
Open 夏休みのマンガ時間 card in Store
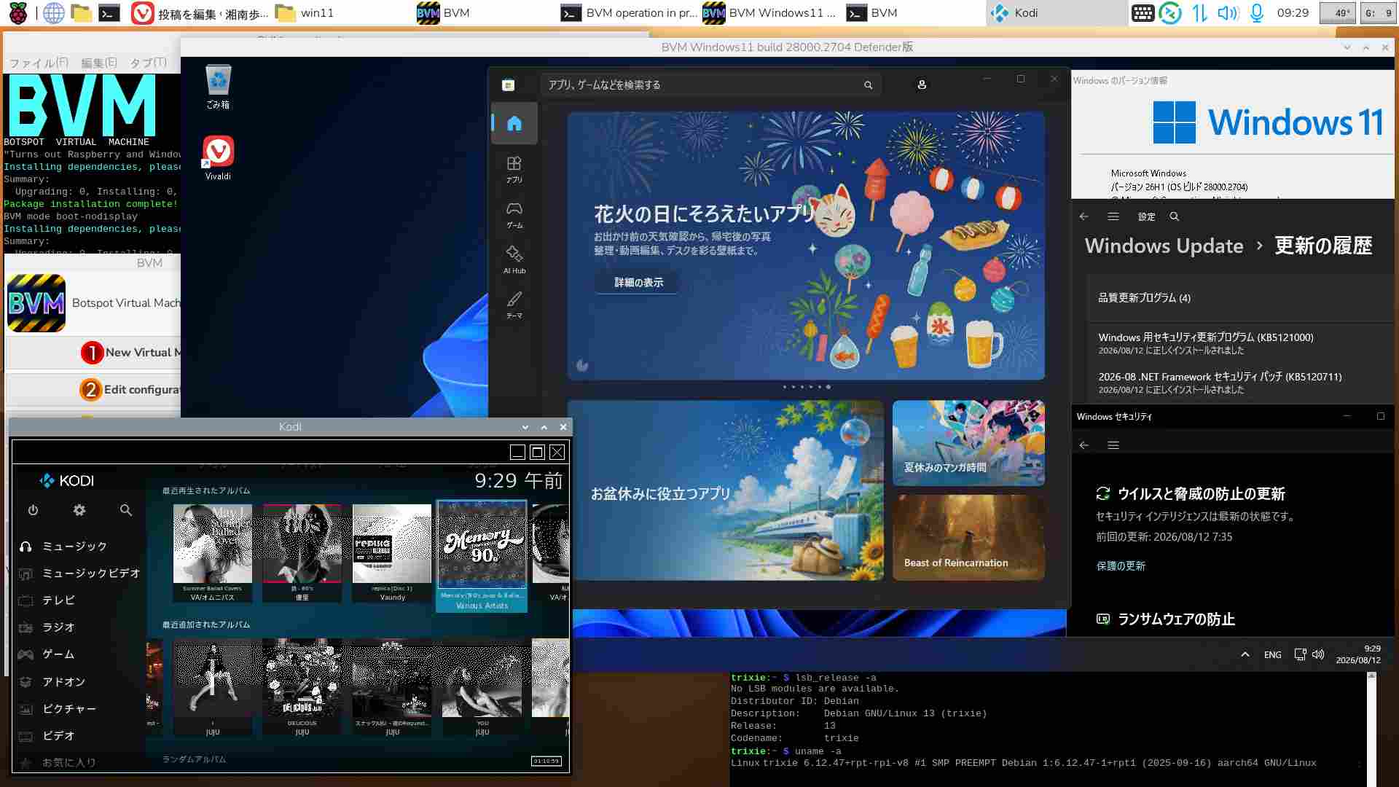click(968, 443)
